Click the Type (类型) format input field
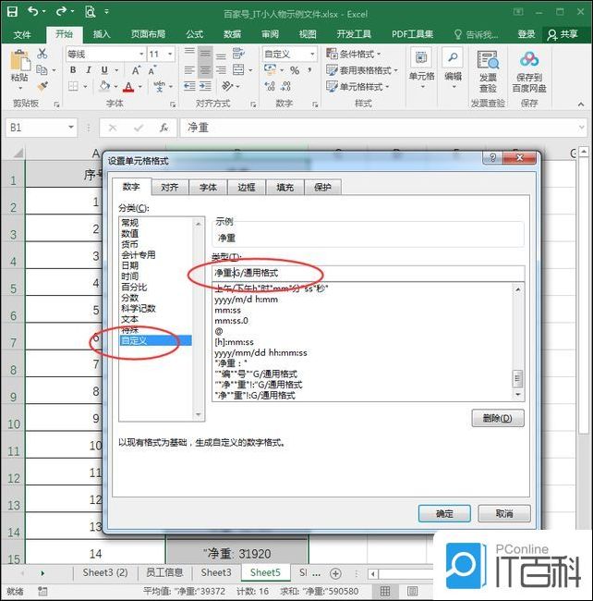The image size is (593, 601). point(368,273)
